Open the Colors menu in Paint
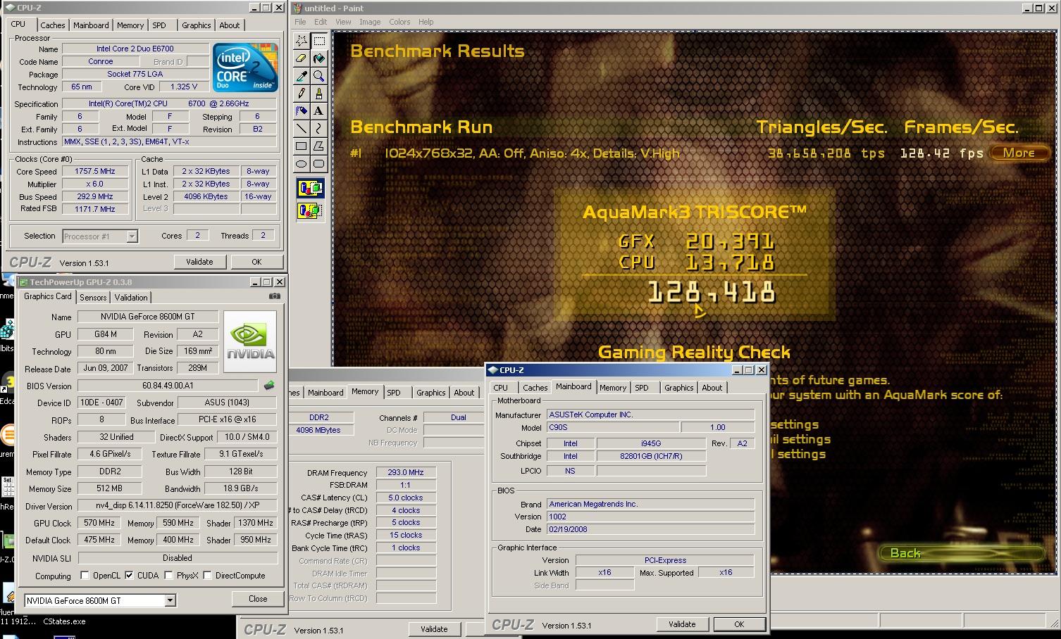This screenshot has height=639, width=1061. (399, 22)
